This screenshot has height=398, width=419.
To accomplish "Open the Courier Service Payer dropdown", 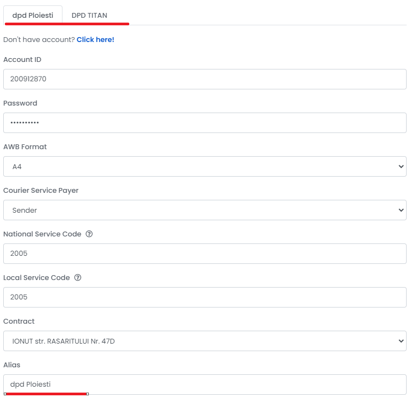I will [x=205, y=210].
